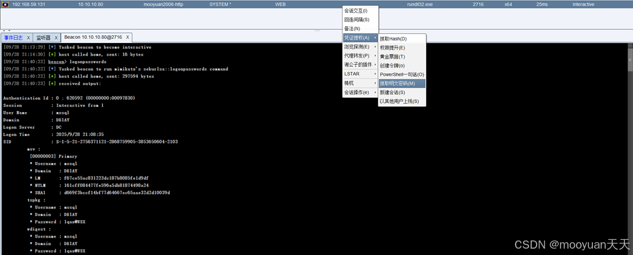633x255 pixels.
Task: Select 新建会话(S) in the submenu
Action: 402,92
